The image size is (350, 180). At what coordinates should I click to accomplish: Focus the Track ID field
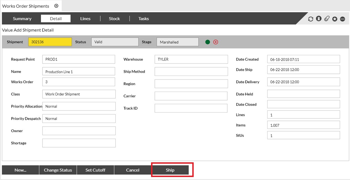[x=191, y=108]
